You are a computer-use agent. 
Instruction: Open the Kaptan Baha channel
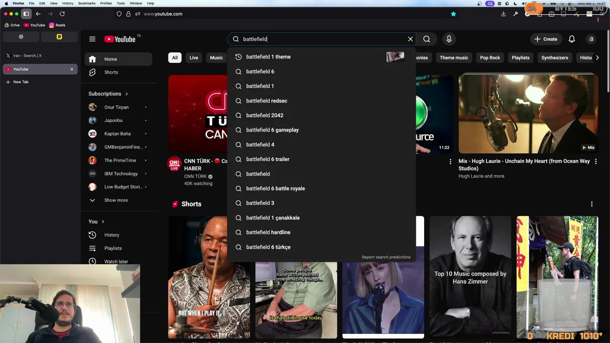tap(119, 134)
